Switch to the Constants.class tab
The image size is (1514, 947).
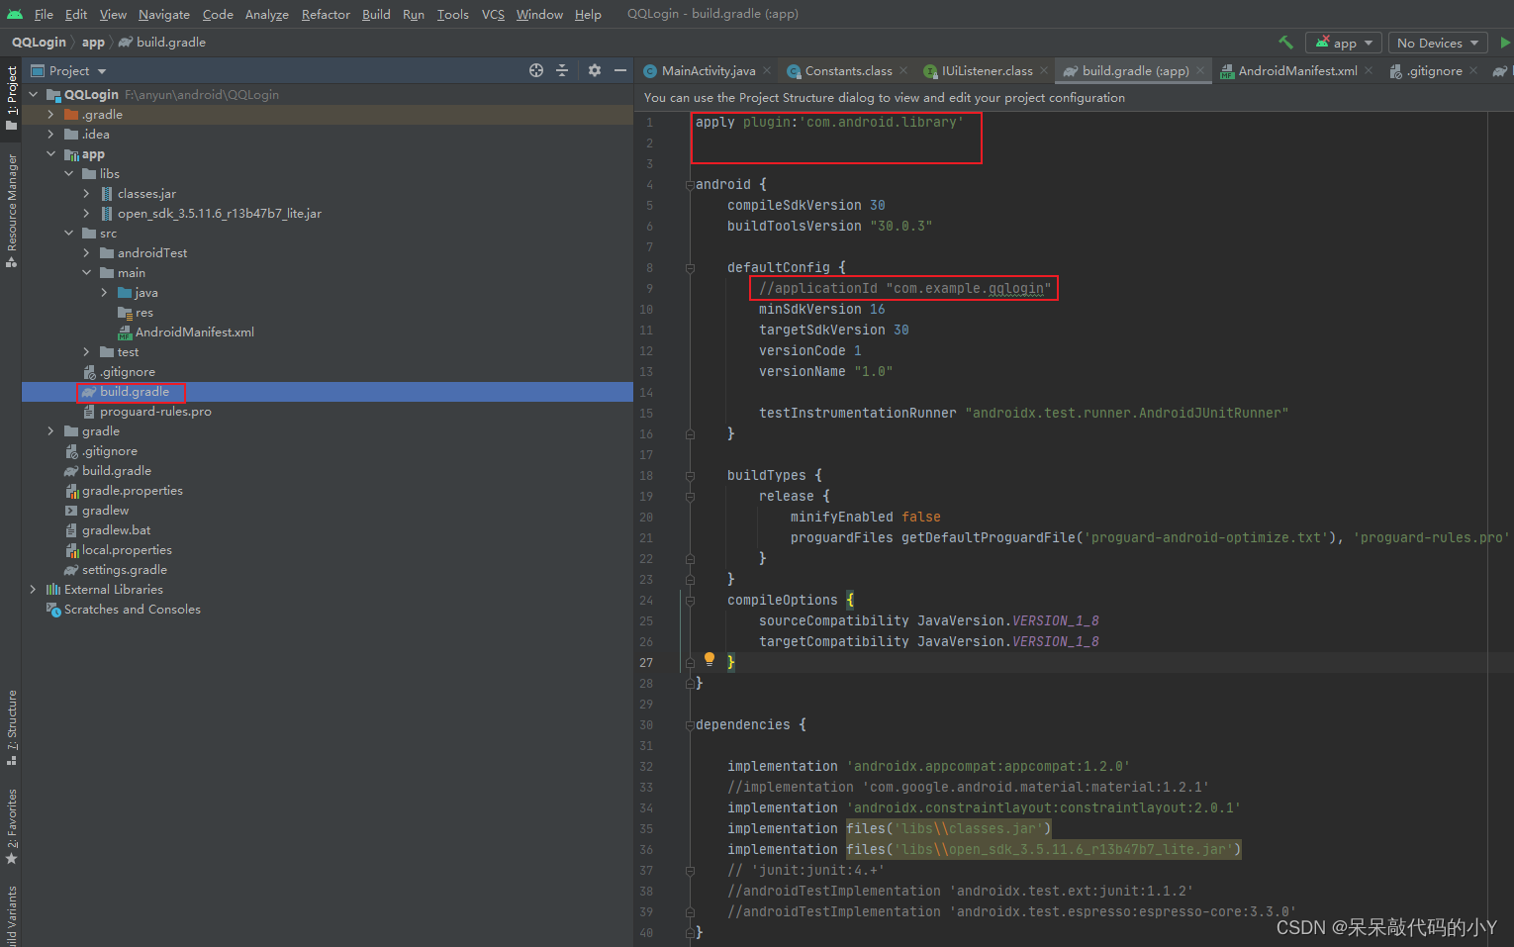coord(848,70)
